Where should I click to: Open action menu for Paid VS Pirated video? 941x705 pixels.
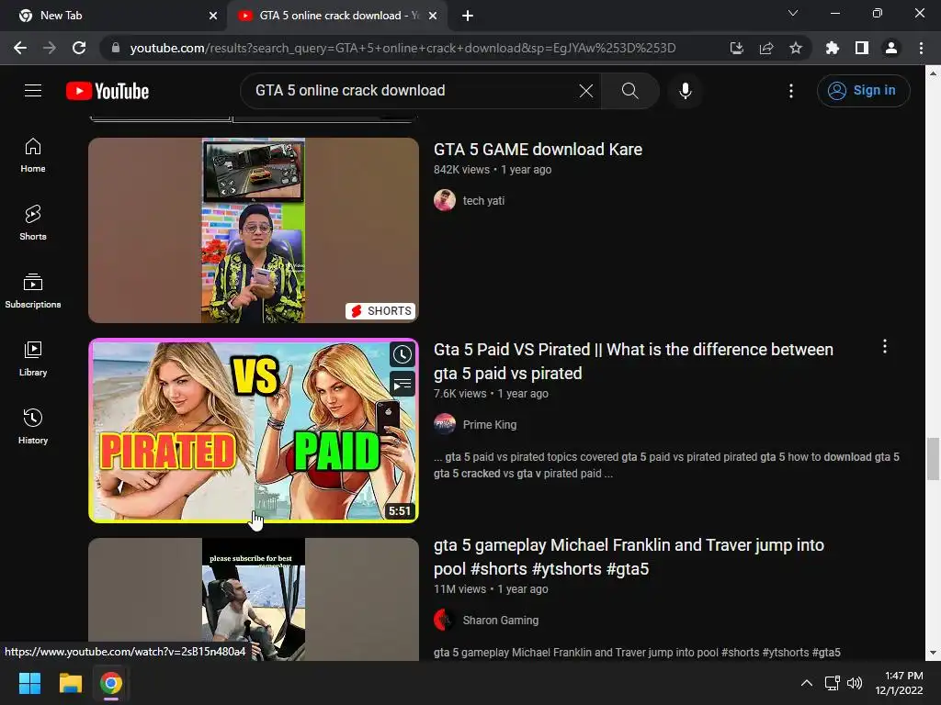pos(885,346)
